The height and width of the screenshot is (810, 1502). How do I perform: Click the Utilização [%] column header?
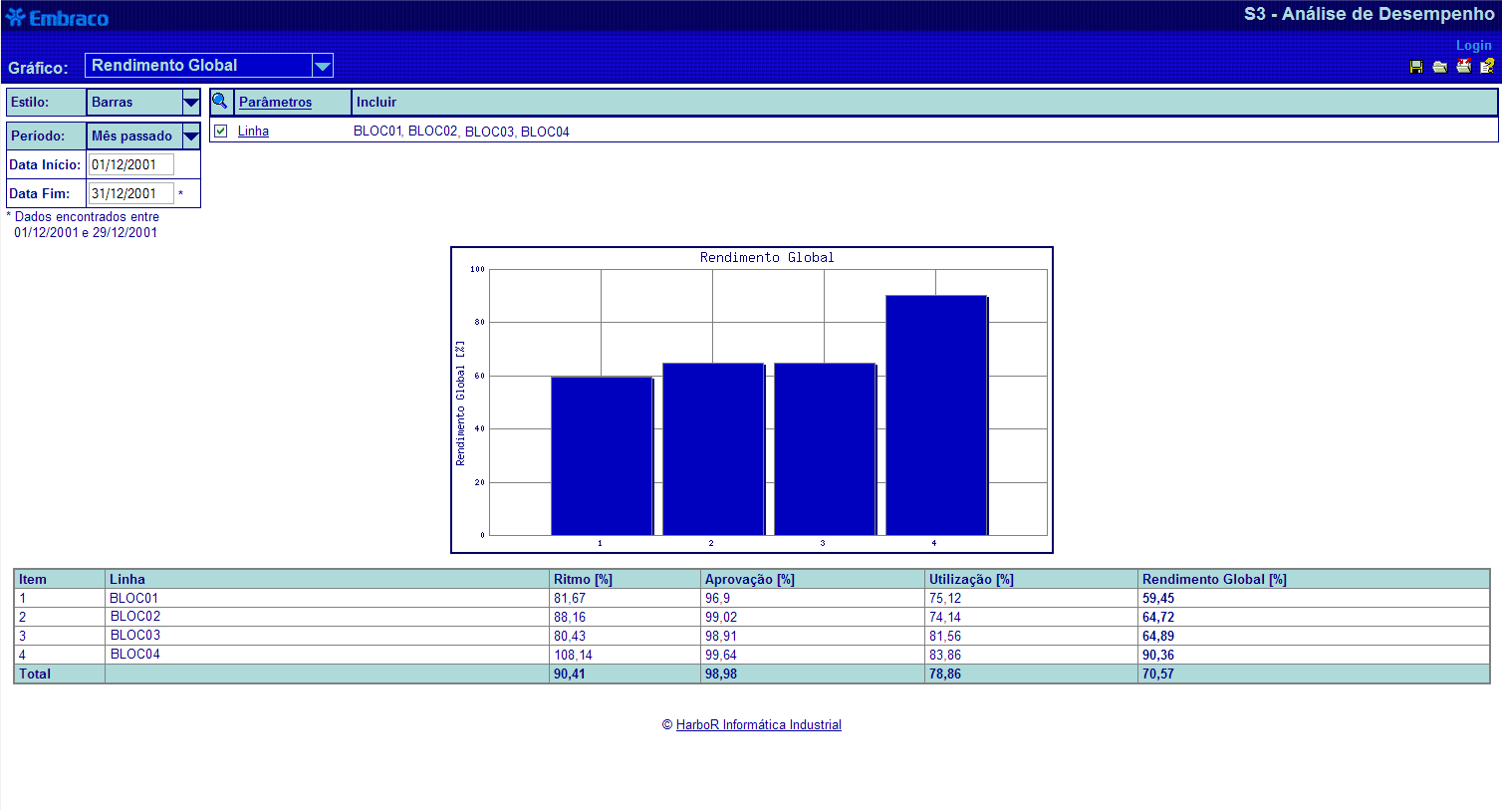[1031, 579]
